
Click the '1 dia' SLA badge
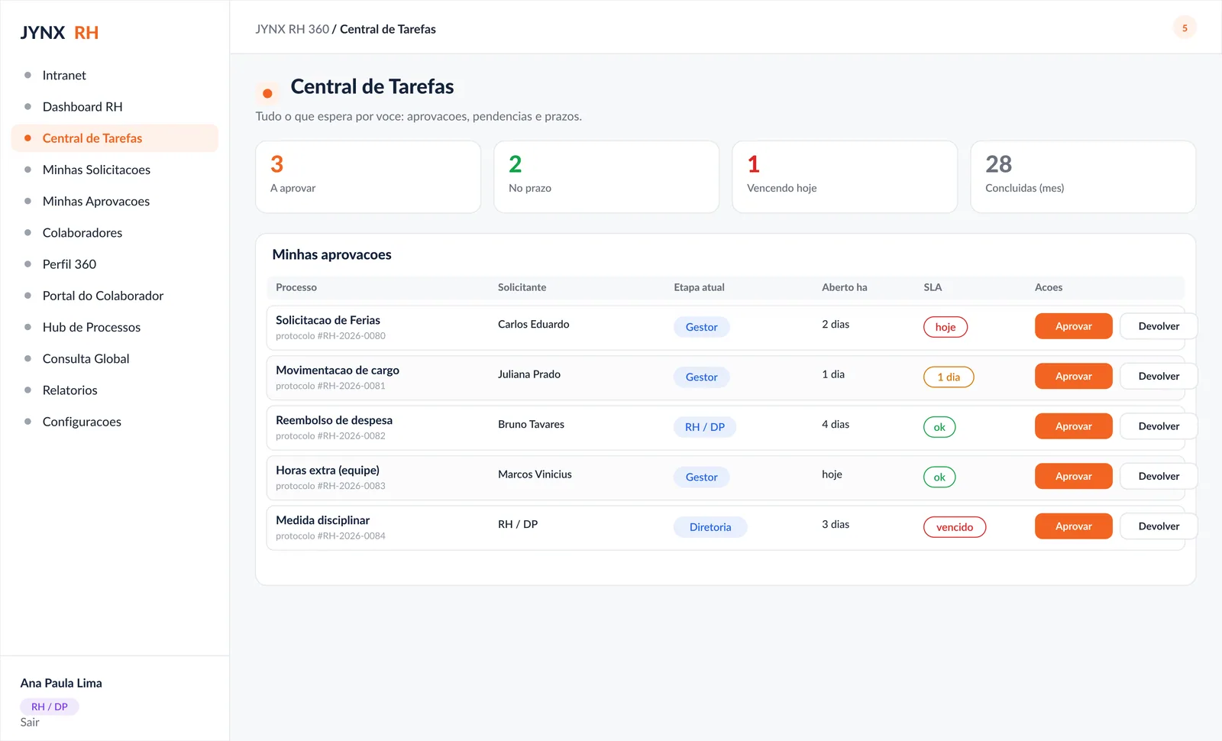[949, 377]
